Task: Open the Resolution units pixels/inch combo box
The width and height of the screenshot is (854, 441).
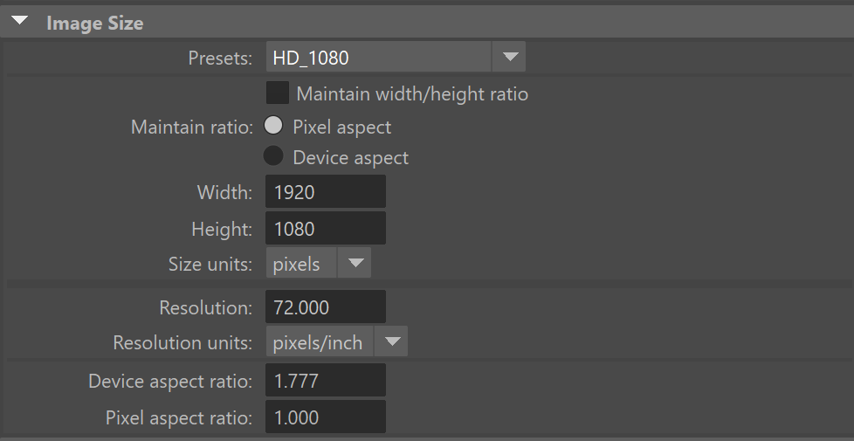Action: point(320,342)
